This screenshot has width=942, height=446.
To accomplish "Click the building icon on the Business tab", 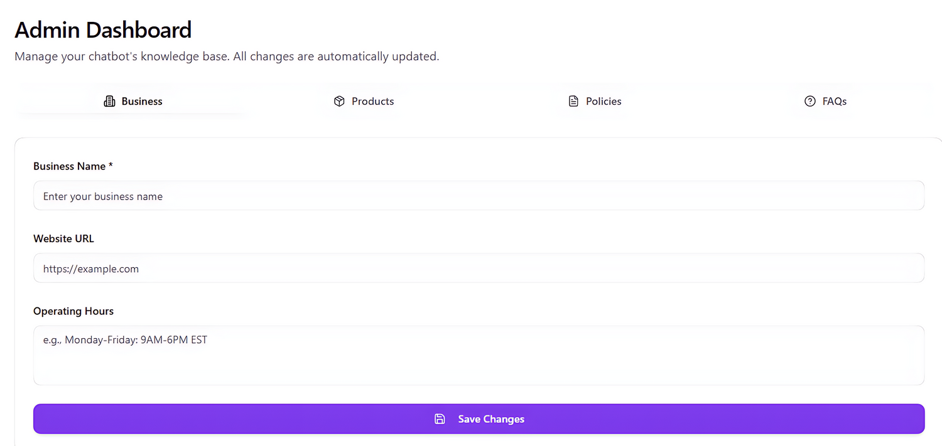I will (x=110, y=100).
